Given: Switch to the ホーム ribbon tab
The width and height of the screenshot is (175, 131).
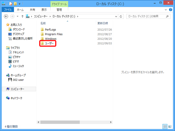Looking at the screenshot, I should (x=20, y=10).
